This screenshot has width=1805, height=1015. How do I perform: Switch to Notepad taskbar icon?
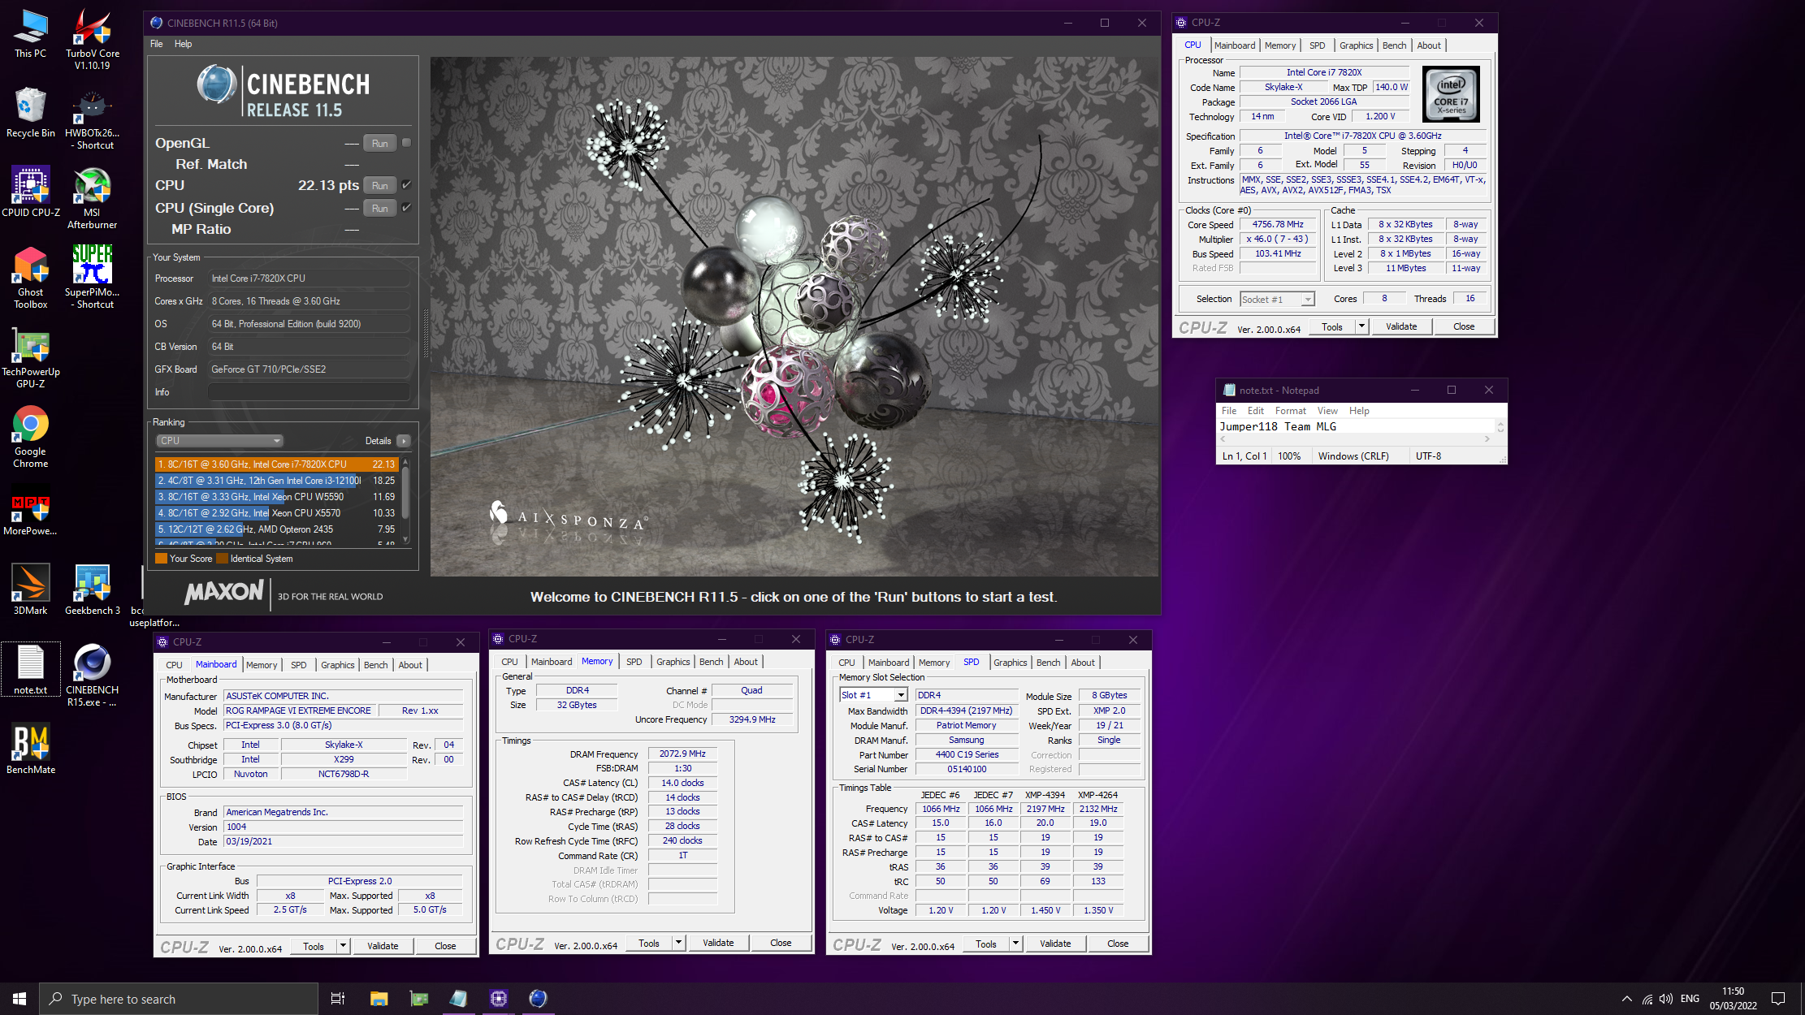pos(458,999)
